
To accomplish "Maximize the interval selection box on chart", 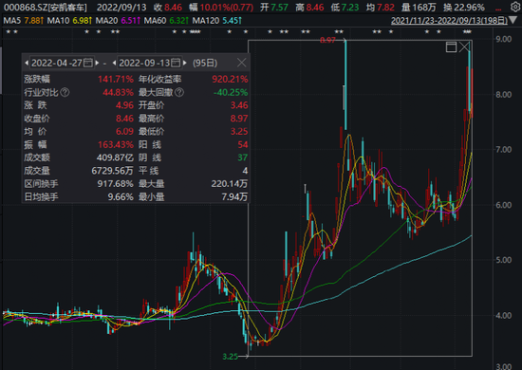I will [x=451, y=46].
